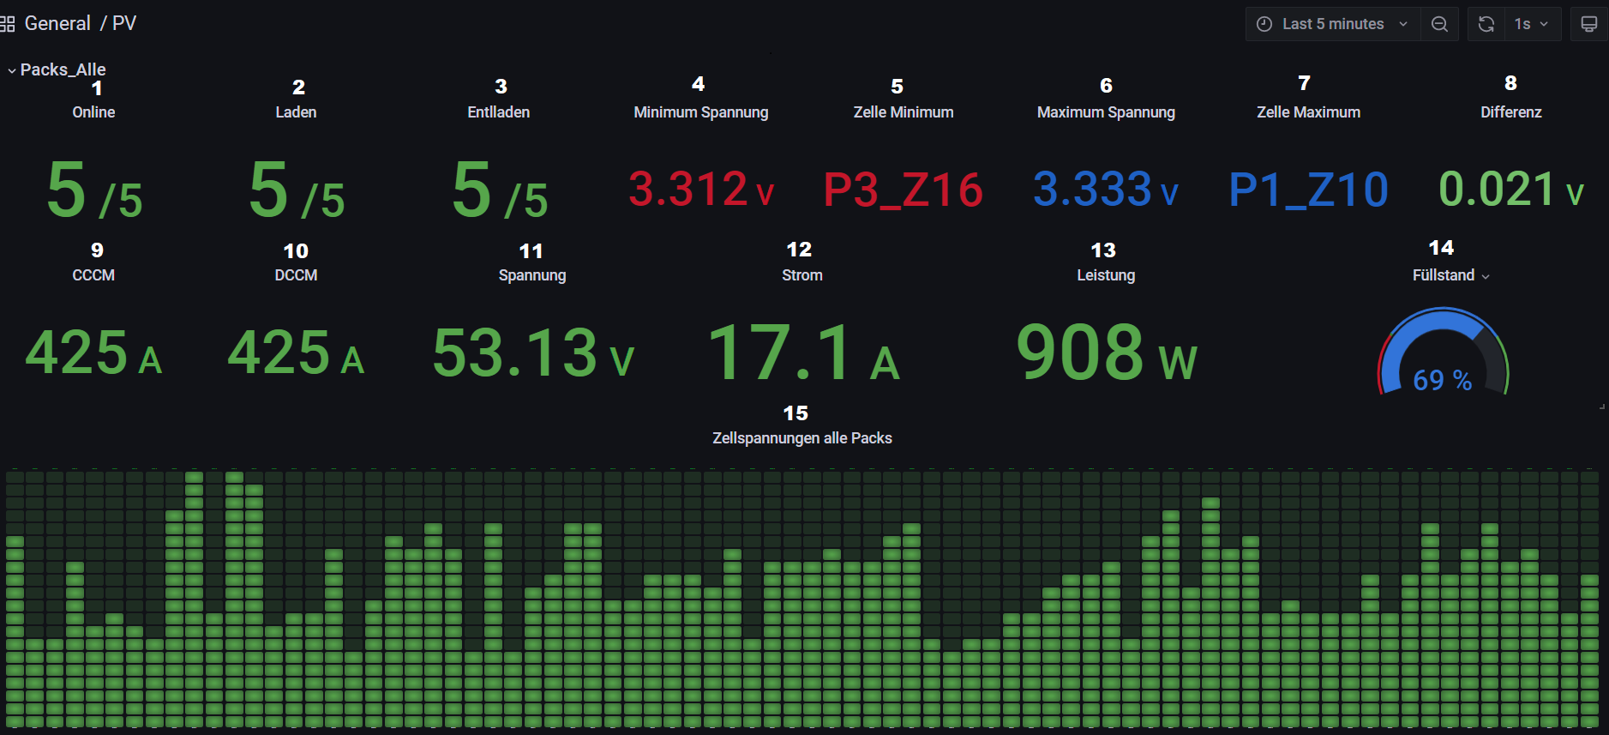Click the Leistung panel title
The image size is (1609, 735).
(1106, 275)
